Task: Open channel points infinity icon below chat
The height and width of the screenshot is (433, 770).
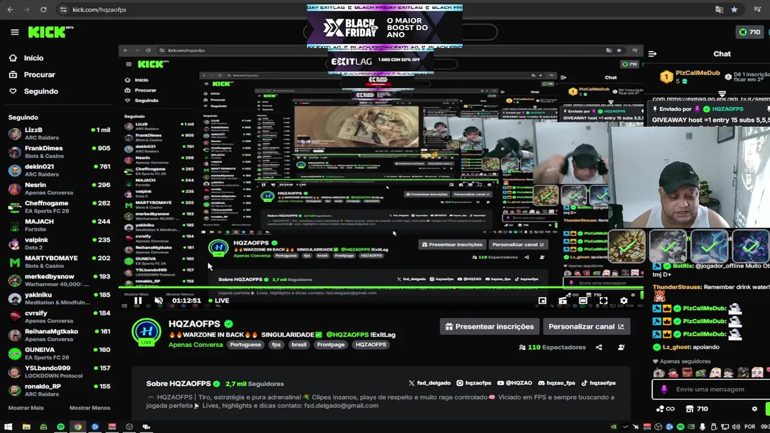Action: click(x=665, y=409)
